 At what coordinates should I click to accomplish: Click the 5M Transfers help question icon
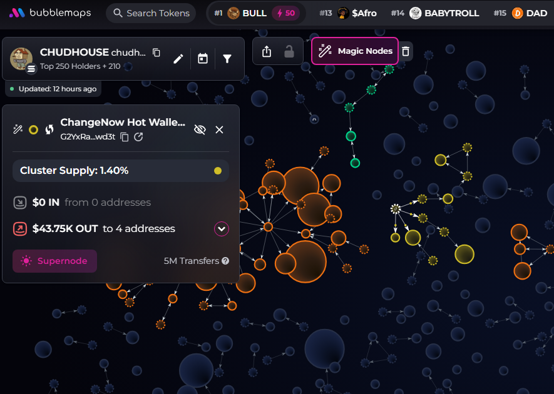point(225,261)
